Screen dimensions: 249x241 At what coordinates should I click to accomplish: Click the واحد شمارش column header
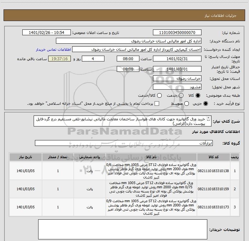point(90,157)
